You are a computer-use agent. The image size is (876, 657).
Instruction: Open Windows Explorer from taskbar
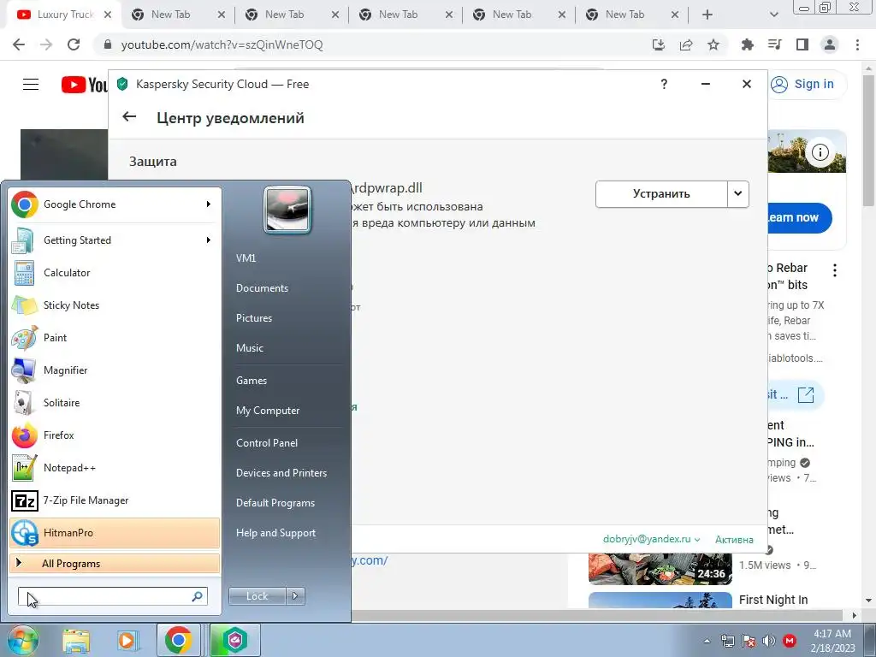[x=76, y=640]
